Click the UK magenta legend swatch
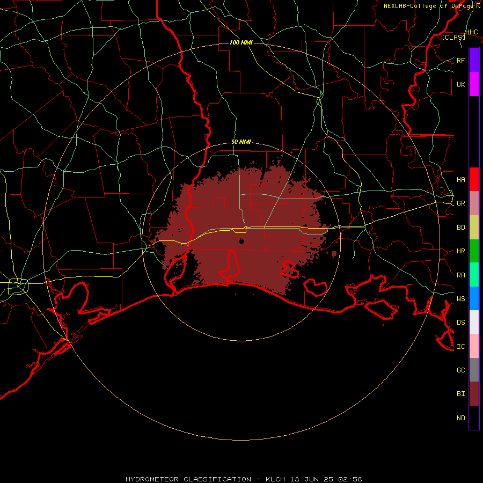The image size is (483, 483). [474, 84]
